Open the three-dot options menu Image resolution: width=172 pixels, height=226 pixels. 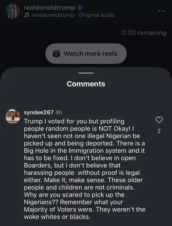click(x=162, y=11)
